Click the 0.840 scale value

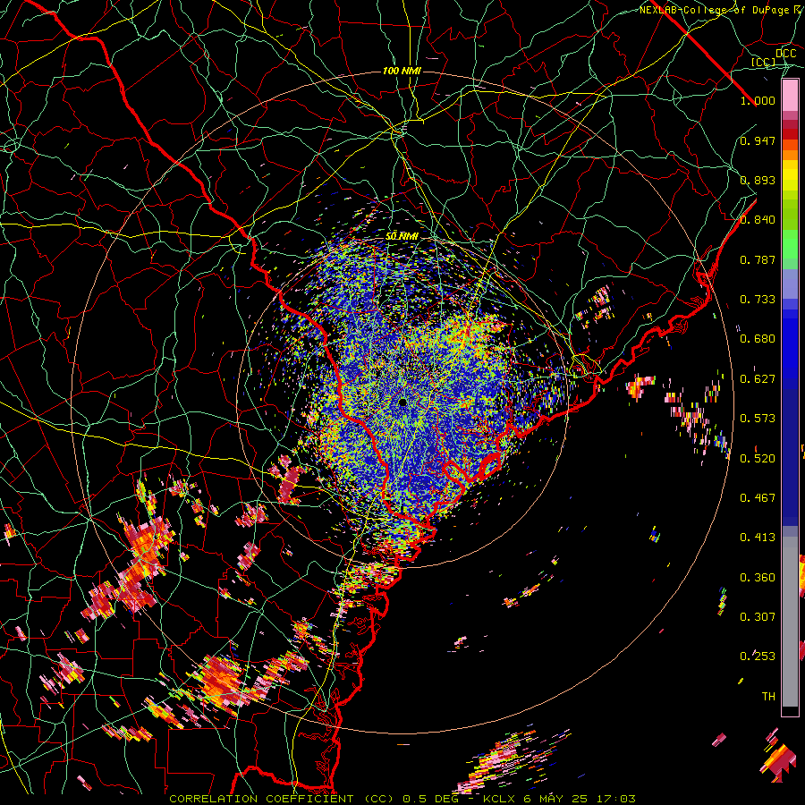[x=758, y=220]
